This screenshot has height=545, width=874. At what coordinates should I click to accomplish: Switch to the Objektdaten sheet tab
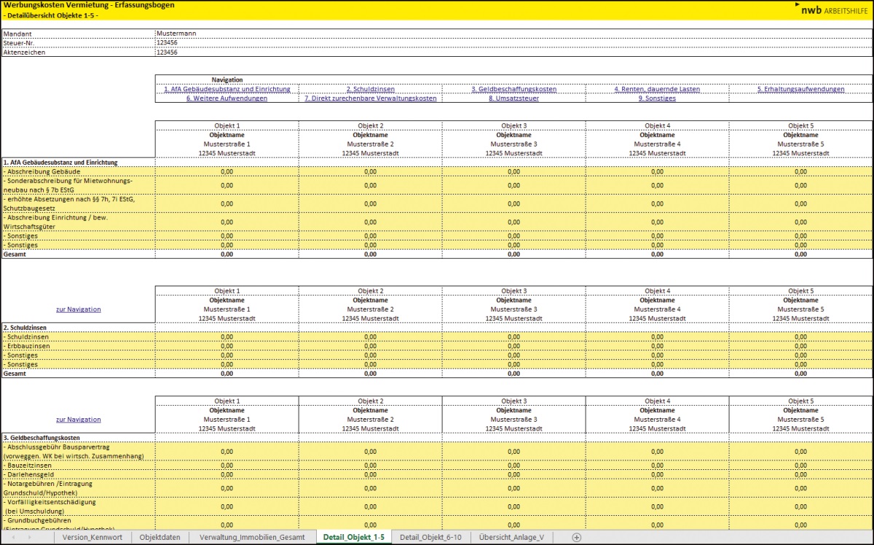160,537
